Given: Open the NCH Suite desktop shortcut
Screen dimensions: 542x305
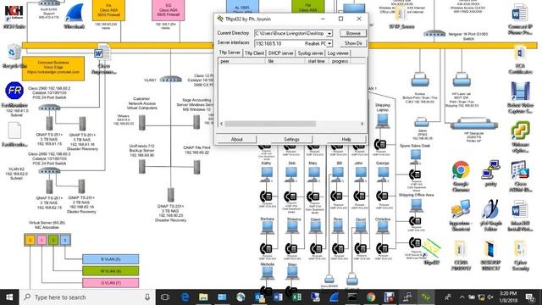Looking at the screenshot, I should coord(14,17).
